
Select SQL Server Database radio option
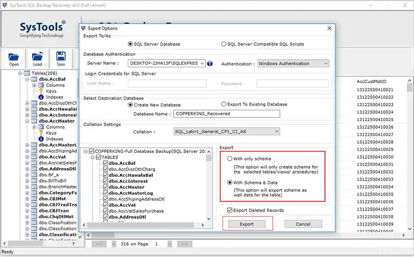coord(130,44)
